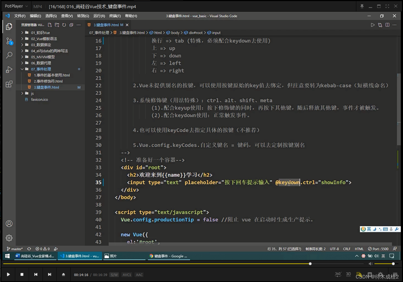Open the PotPlayer main menu dropdown
403x282 pixels.
click(x=16, y=6)
